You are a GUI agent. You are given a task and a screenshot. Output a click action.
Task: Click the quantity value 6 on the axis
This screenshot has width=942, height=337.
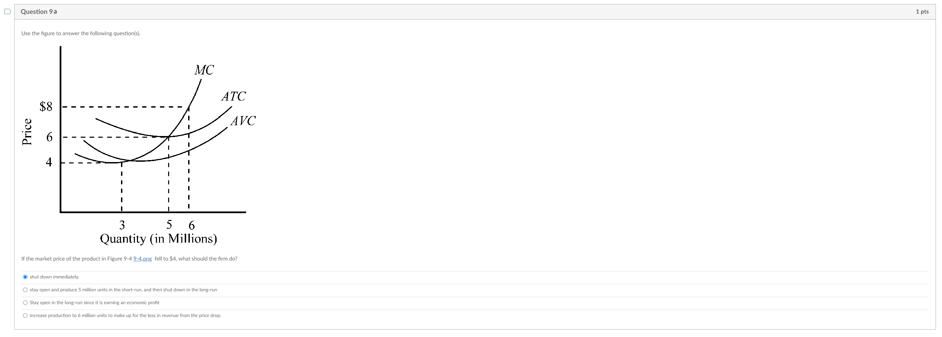192,225
